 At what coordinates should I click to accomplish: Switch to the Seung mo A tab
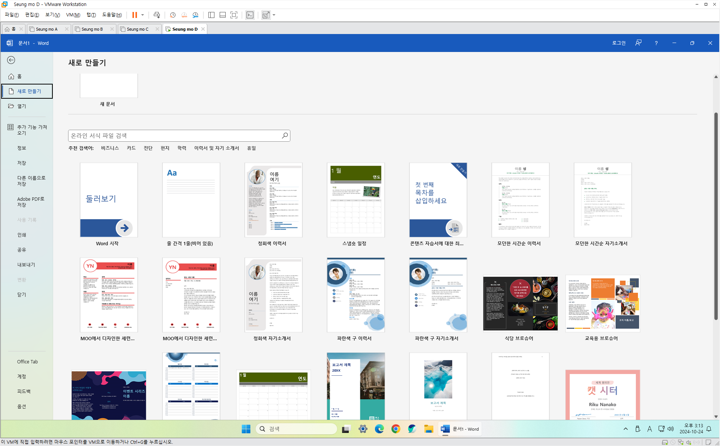point(46,29)
